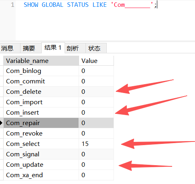Click the value 0 in Com_signal row

point(96,154)
